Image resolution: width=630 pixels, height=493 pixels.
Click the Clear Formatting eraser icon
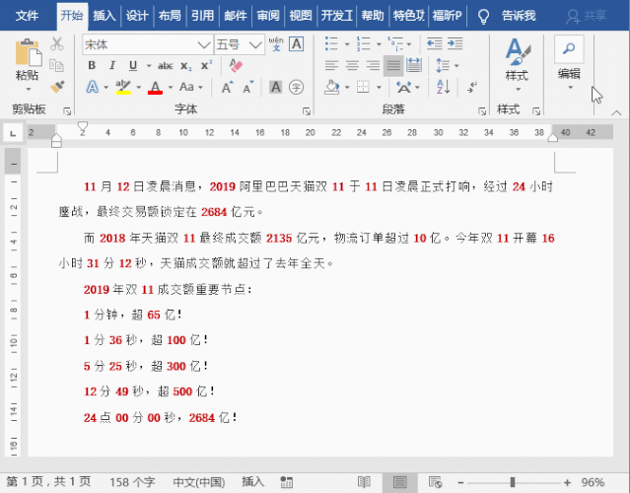point(236,65)
